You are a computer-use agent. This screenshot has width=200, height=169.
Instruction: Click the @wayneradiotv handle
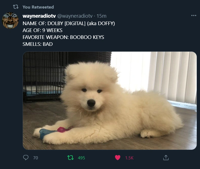tap(75, 16)
